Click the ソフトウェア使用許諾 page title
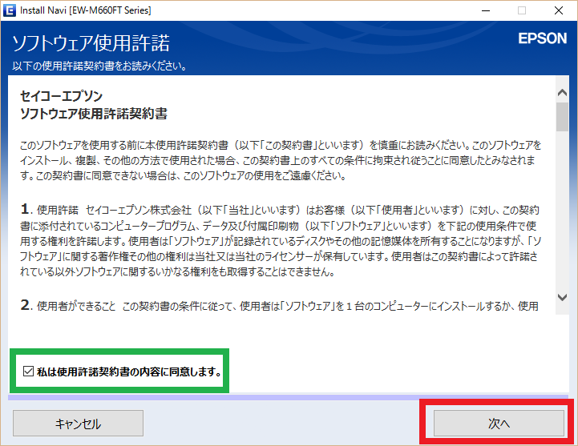Viewport: 578px width, 446px height. (91, 42)
